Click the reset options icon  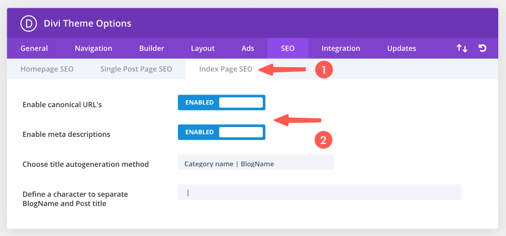(x=482, y=49)
